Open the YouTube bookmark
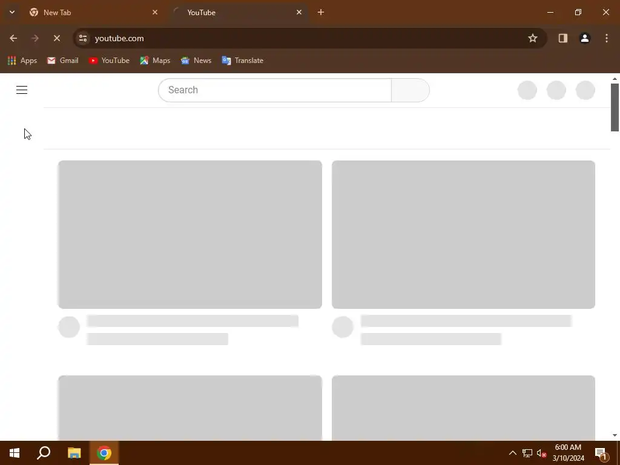Screen dimensions: 620x465 coord(109,61)
